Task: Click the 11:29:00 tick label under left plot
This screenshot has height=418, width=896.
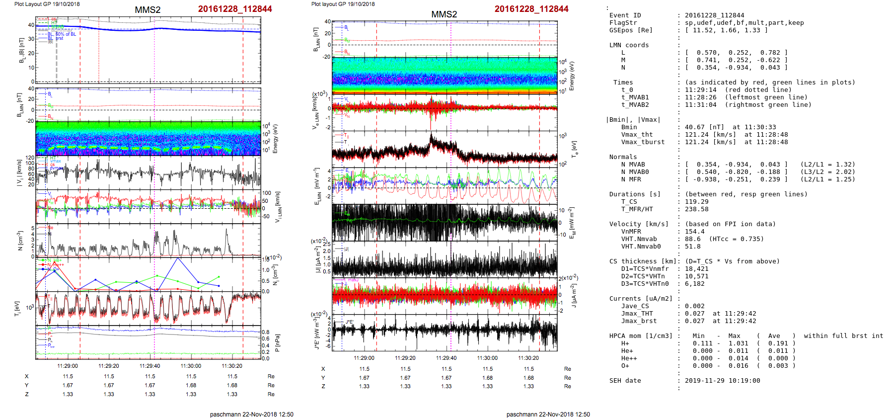Action: click(x=68, y=366)
